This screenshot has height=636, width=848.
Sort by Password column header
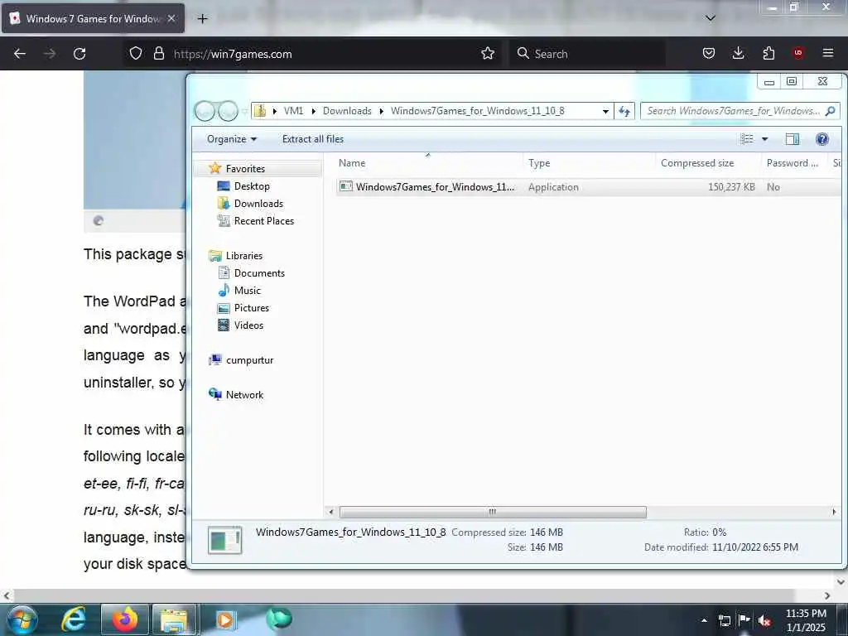pos(794,163)
